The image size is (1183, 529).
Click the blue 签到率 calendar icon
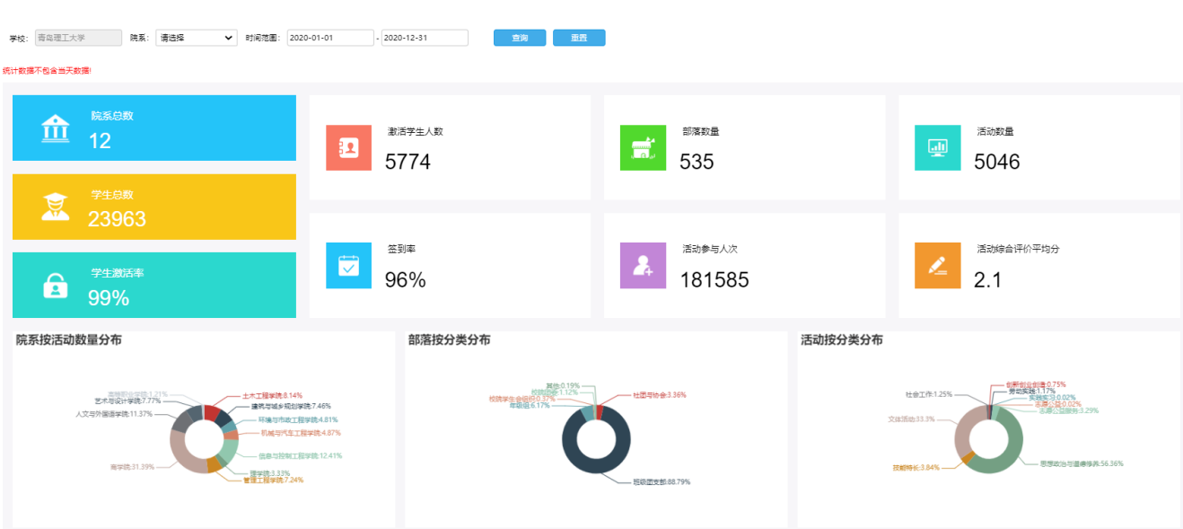click(348, 266)
